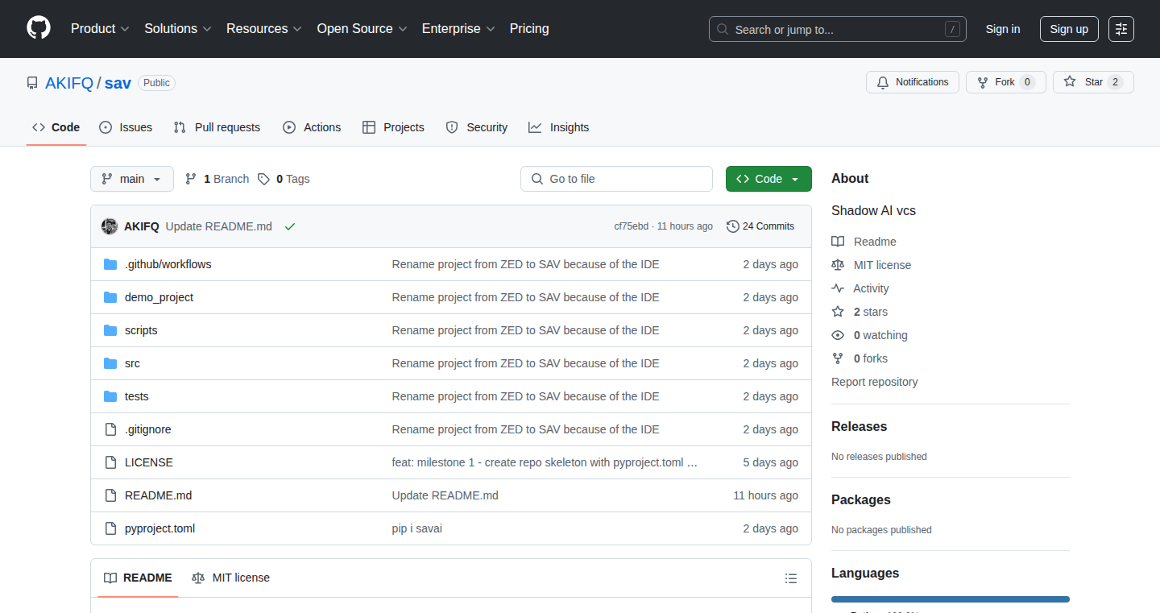1160x613 pixels.
Task: Switch to the Security tab
Action: coord(477,127)
